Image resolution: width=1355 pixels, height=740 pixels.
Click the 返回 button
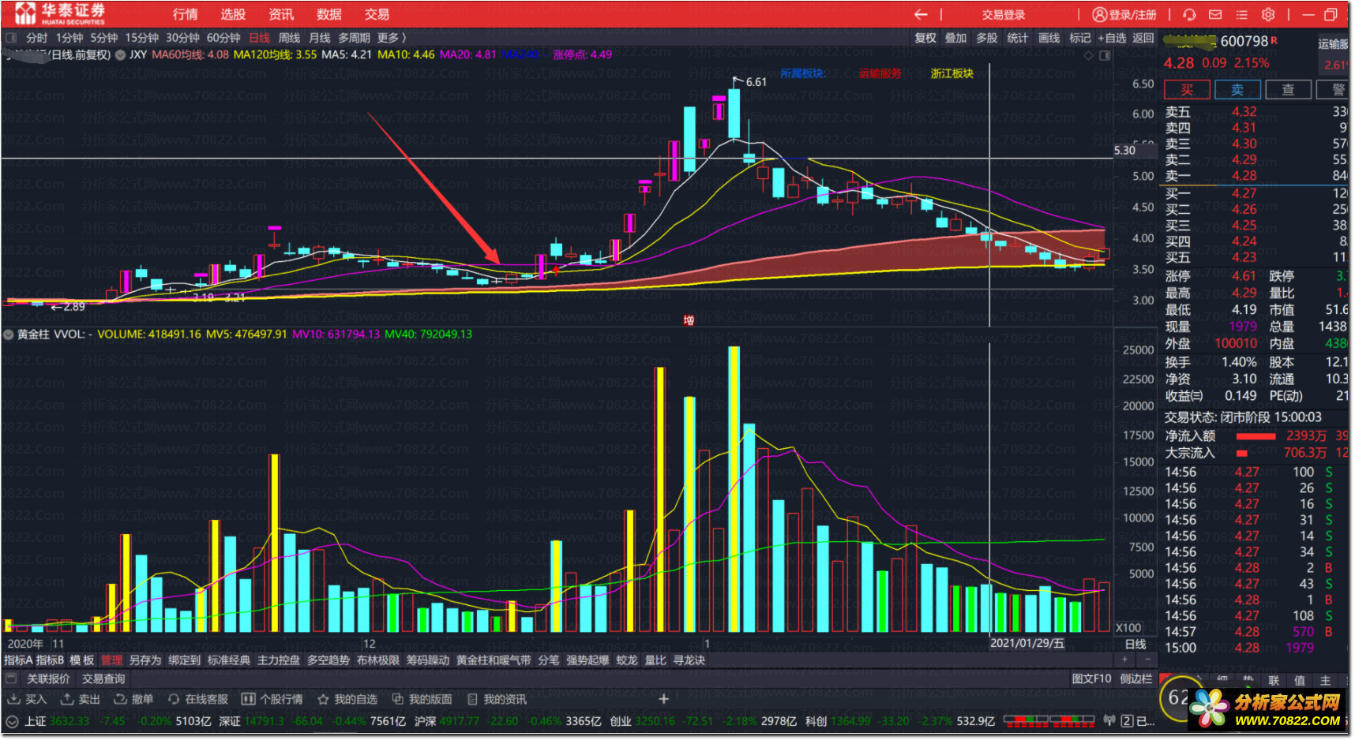(1143, 38)
